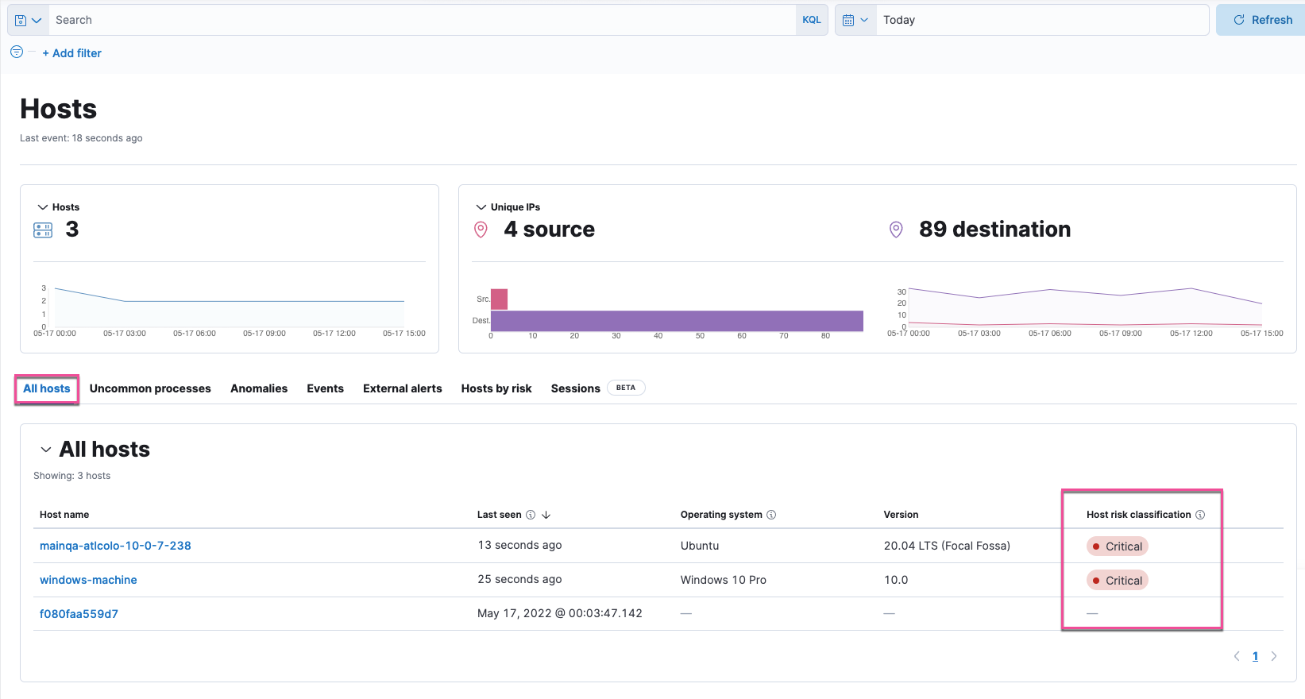Collapse the Hosts stat panel
This screenshot has height=699, width=1305.
click(x=43, y=207)
